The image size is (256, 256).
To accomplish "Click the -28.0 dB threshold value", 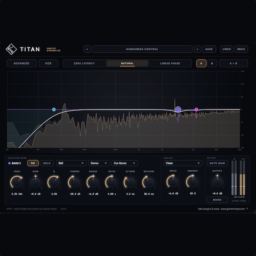I will (75, 194).
